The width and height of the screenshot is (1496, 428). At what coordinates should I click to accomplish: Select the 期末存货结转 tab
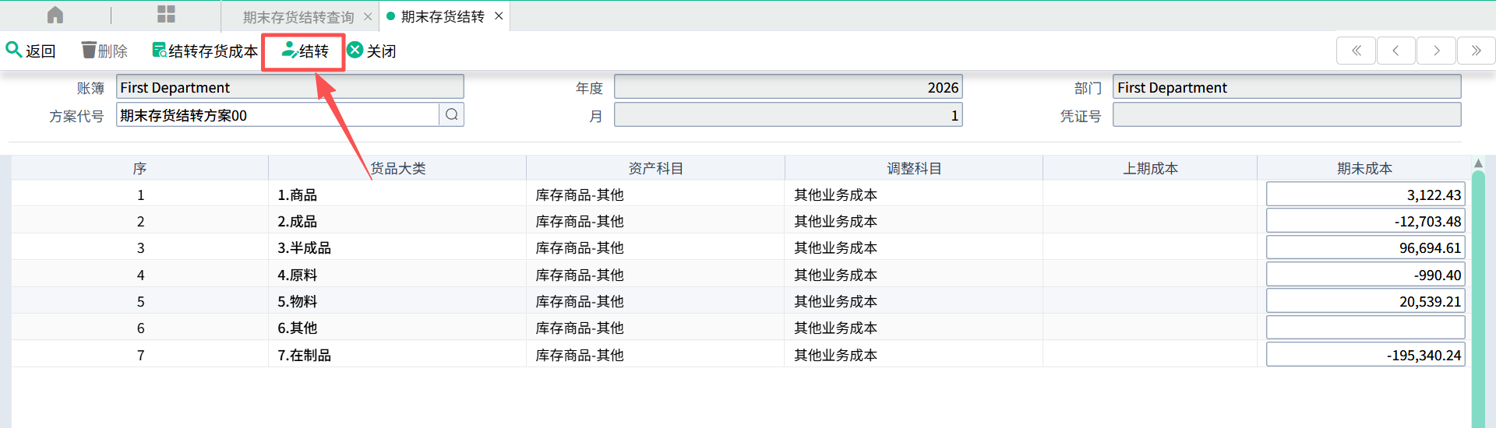pyautogui.click(x=442, y=16)
